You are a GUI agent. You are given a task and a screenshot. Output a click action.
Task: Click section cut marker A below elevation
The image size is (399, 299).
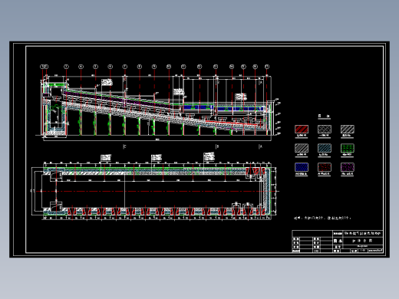click(x=260, y=146)
